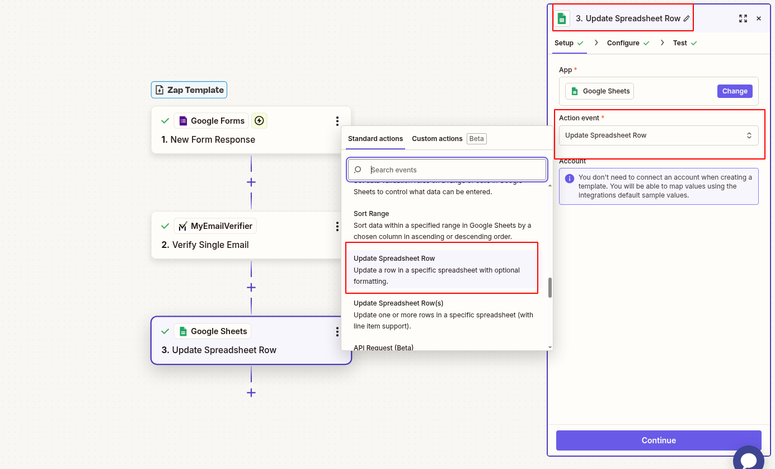Open the chat support bubble
Image resolution: width=775 pixels, height=469 pixels.
749,460
